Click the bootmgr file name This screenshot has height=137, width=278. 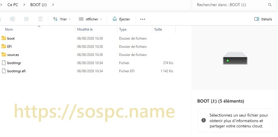(14, 63)
